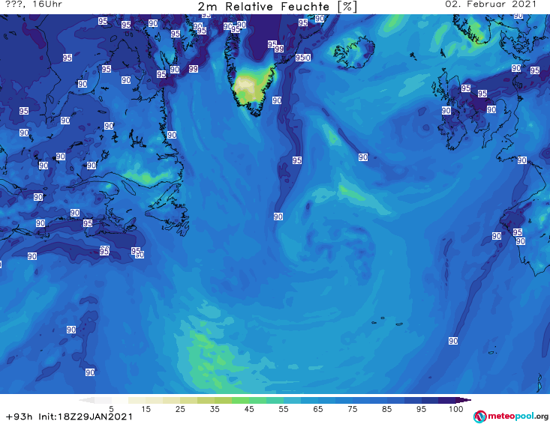The width and height of the screenshot is (550, 424).
Task: Click the '65' tick label on the color scale
Action: tap(318, 409)
